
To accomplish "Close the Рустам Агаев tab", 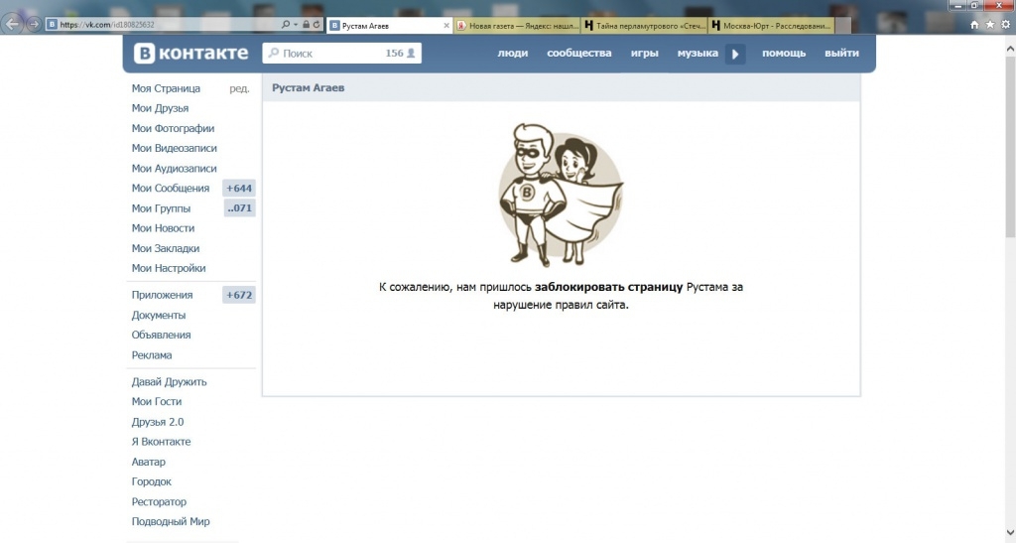I will [x=446, y=26].
